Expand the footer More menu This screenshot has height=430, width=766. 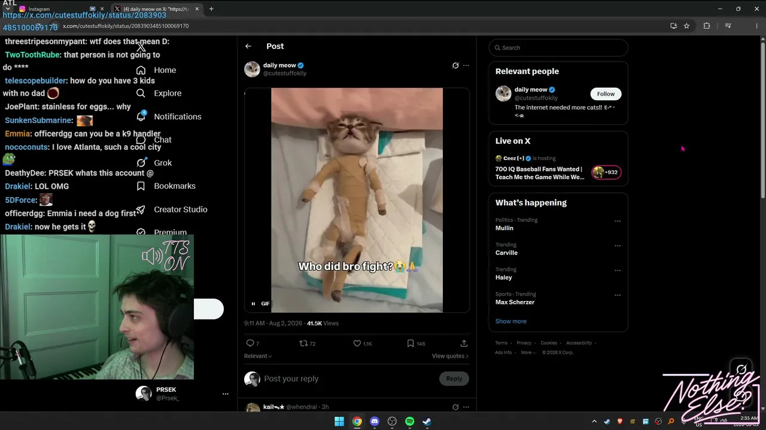pyautogui.click(x=527, y=352)
